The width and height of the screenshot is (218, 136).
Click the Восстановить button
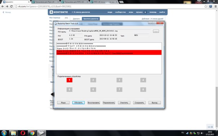pos(94,103)
